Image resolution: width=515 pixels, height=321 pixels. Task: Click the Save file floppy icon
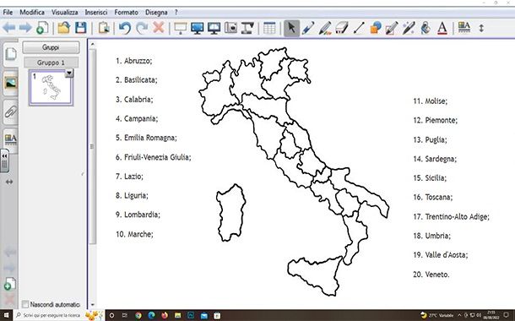[81, 28]
